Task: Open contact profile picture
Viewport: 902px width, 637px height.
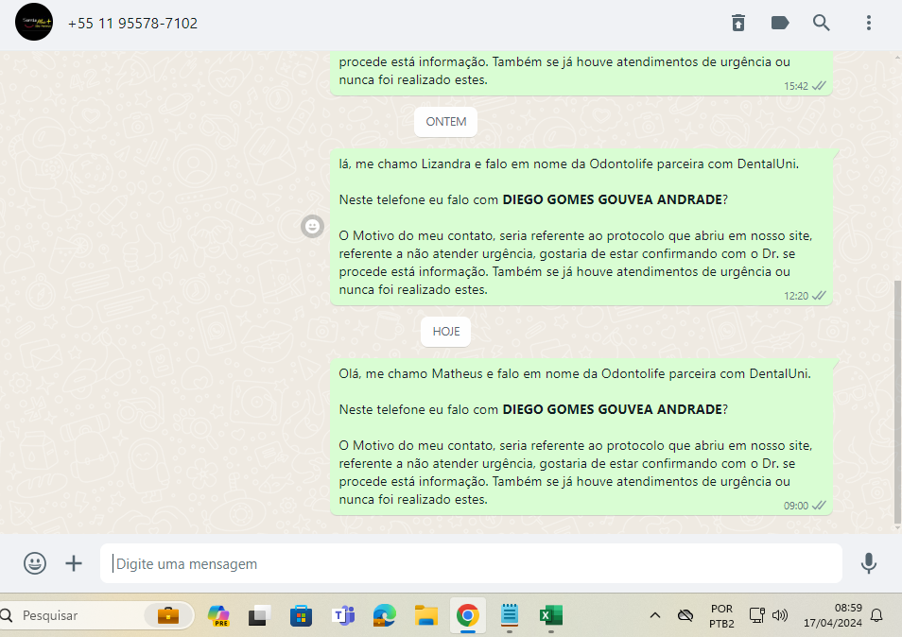Action: (x=34, y=22)
